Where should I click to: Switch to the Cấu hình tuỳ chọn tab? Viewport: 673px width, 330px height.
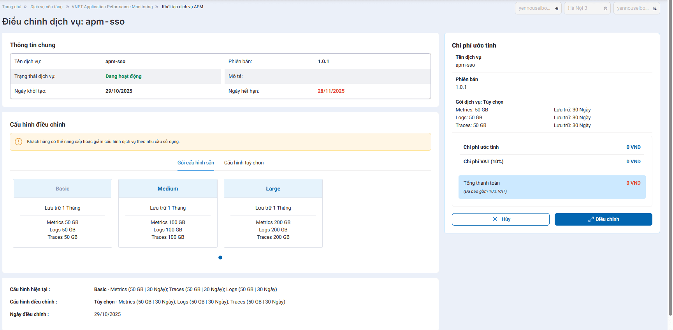[x=244, y=163]
